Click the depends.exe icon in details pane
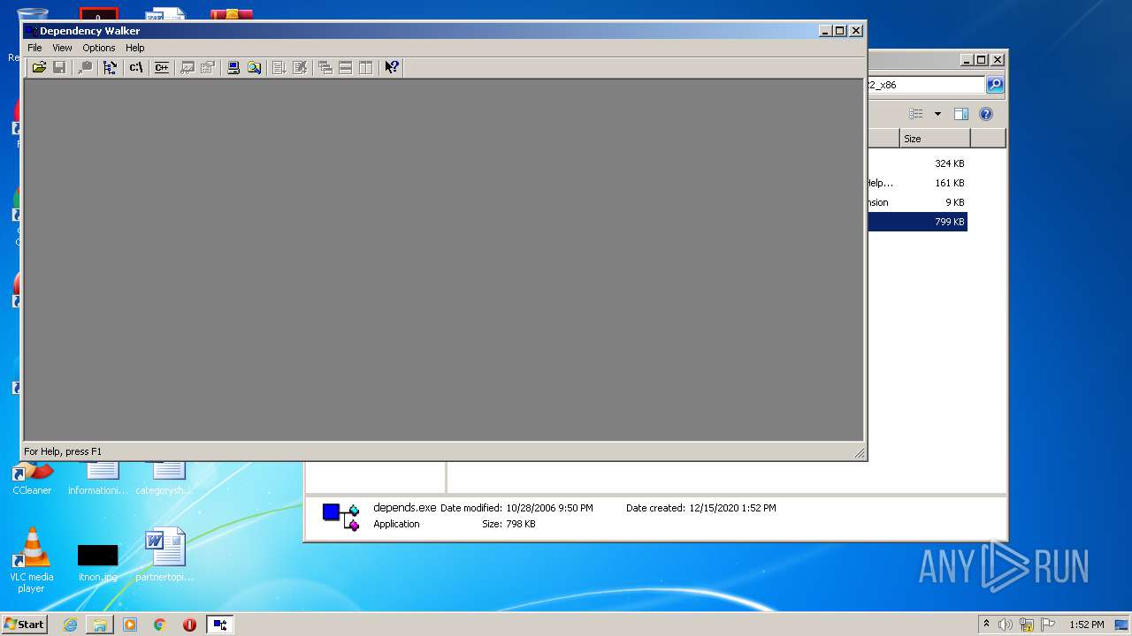The width and height of the screenshot is (1132, 636). pos(340,516)
